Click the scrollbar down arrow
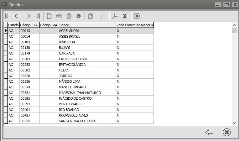The width and height of the screenshot is (239, 141). coord(234,123)
